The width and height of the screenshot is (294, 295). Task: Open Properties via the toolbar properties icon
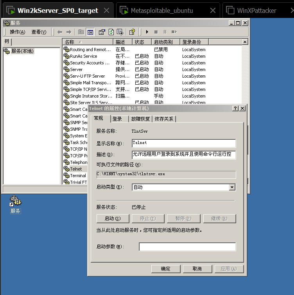point(102,32)
